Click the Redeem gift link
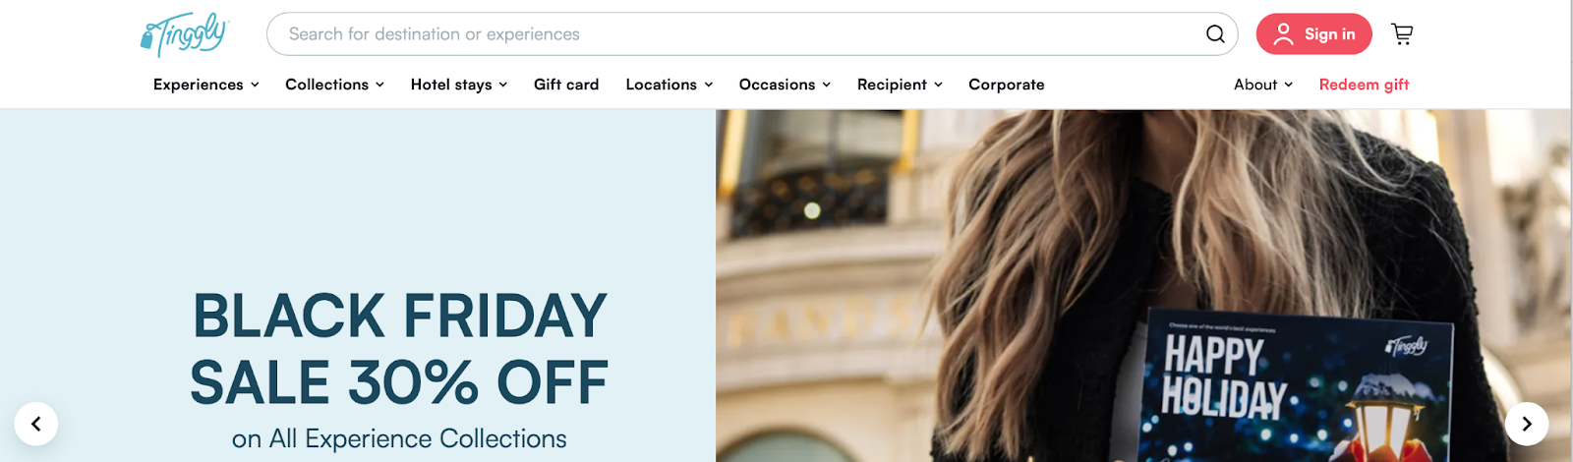1573x462 pixels. [1364, 85]
